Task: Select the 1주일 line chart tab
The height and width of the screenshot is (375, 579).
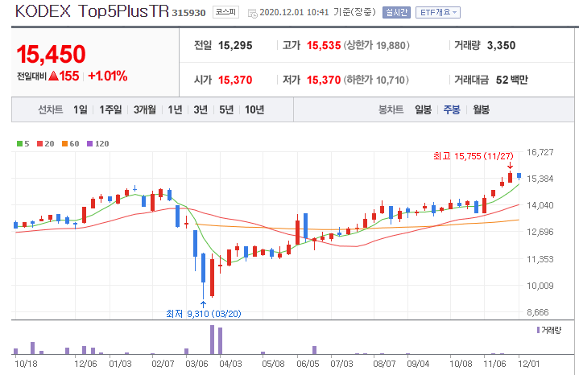Action: 110,109
